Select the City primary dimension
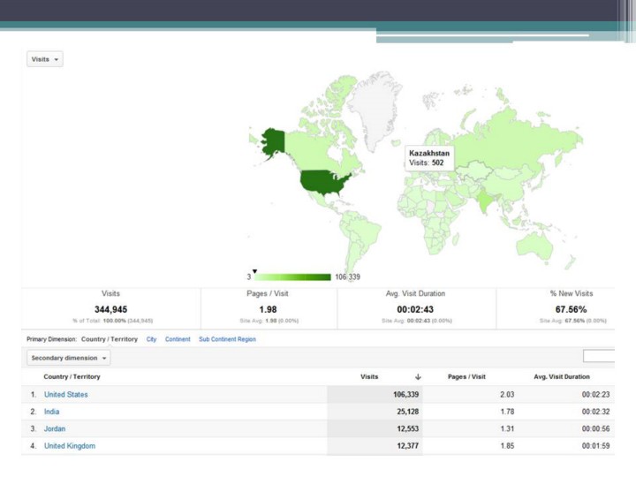Viewport: 636px width, 477px height. [152, 339]
